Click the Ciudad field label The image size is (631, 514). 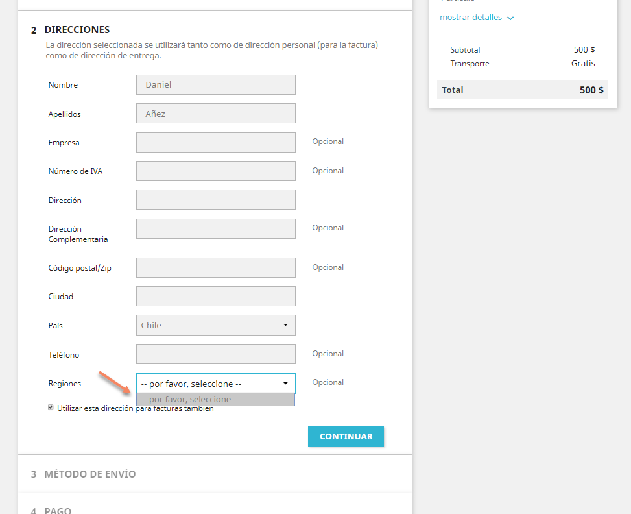[x=61, y=297]
